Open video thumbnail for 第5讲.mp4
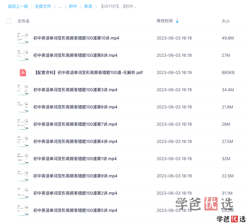 [x=23, y=210]
